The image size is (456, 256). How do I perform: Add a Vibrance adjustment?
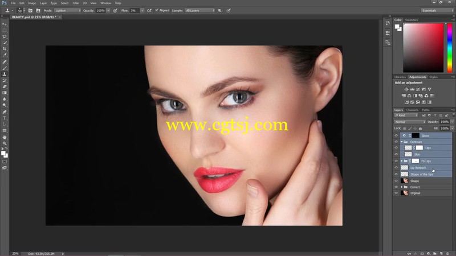click(x=430, y=89)
